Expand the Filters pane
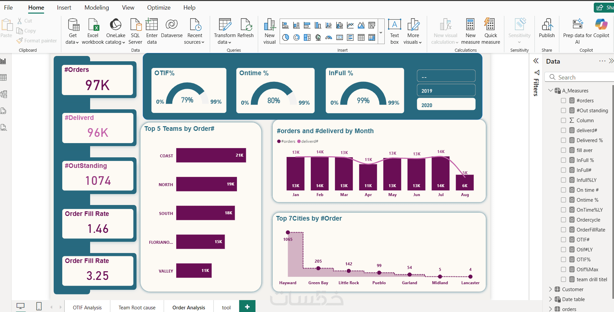The image size is (614, 312). [x=536, y=61]
